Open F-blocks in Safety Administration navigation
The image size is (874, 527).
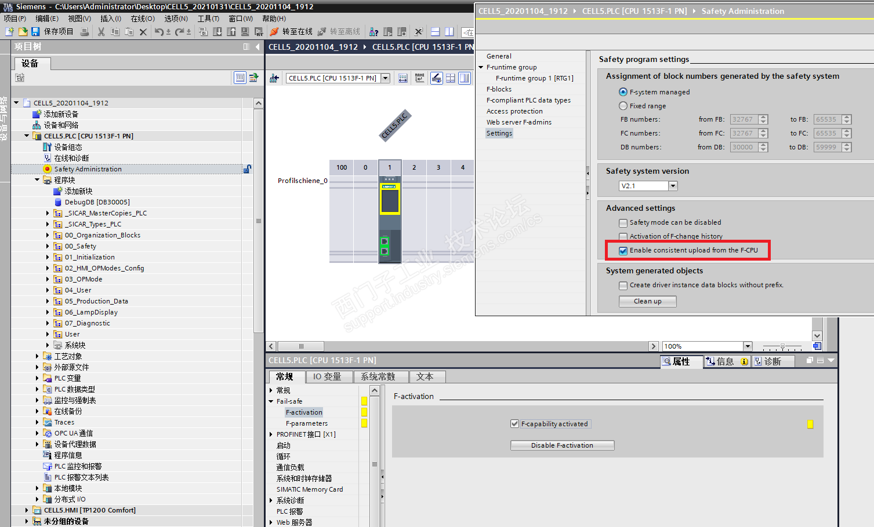499,89
